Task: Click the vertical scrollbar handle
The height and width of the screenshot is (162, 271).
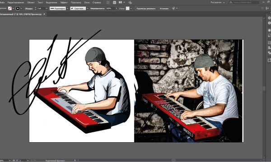Action: tap(264, 89)
